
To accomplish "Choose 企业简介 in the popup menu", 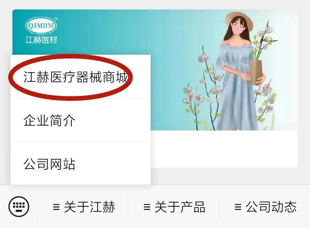I will [80, 120].
